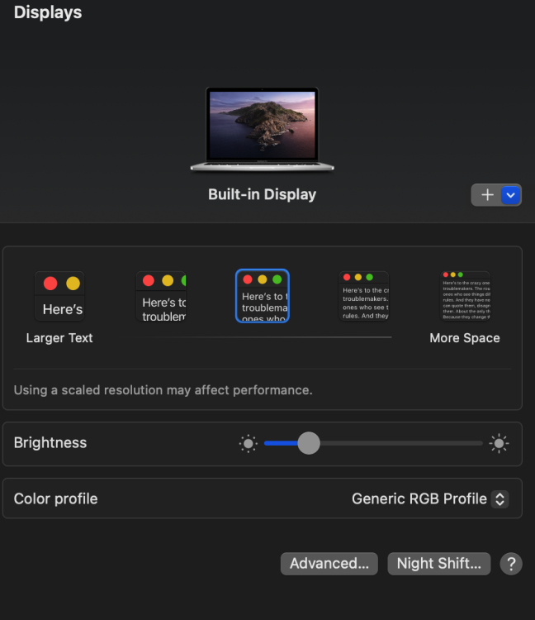Open the Advanced... settings

[329, 564]
